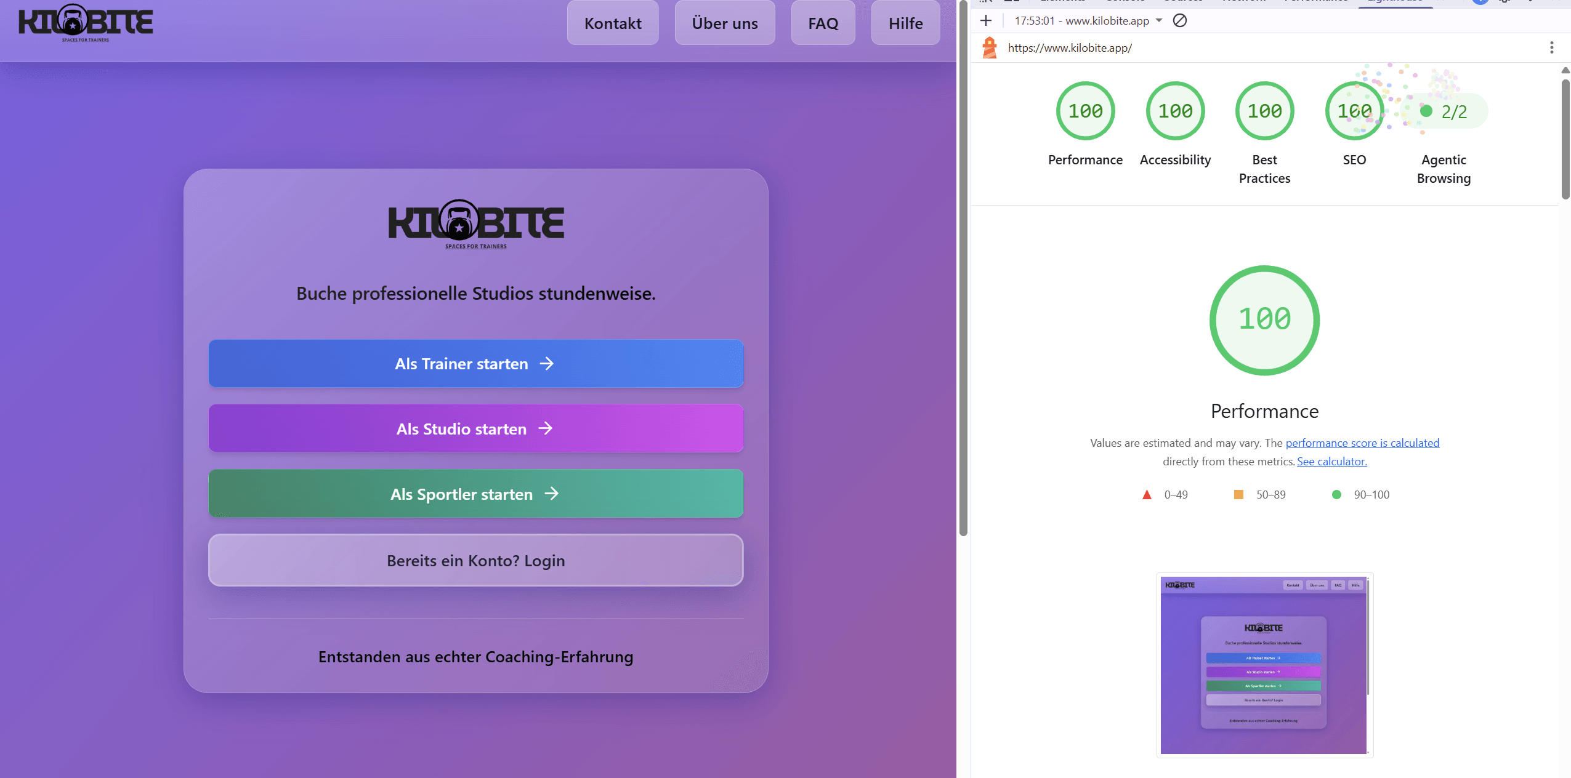Jump to Accessibility via its score gauge
Viewport: 1571px width, 778px height.
point(1176,111)
